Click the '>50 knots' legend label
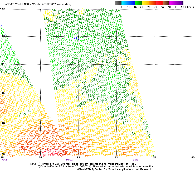Image resolution: width=195 pixels, height=171 pixels. 187,7
